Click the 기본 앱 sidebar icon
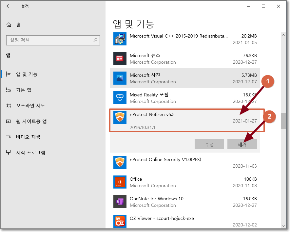The width and height of the screenshot is (290, 232). click(8, 90)
